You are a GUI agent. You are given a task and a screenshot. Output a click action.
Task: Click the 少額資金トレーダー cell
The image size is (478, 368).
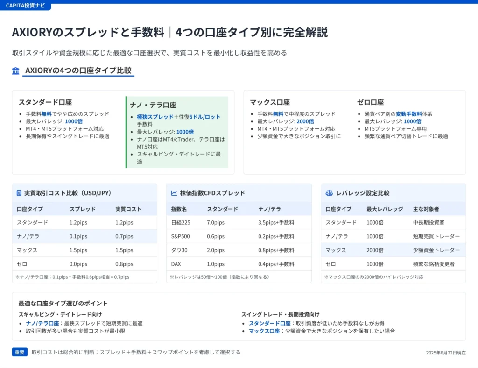436,250
